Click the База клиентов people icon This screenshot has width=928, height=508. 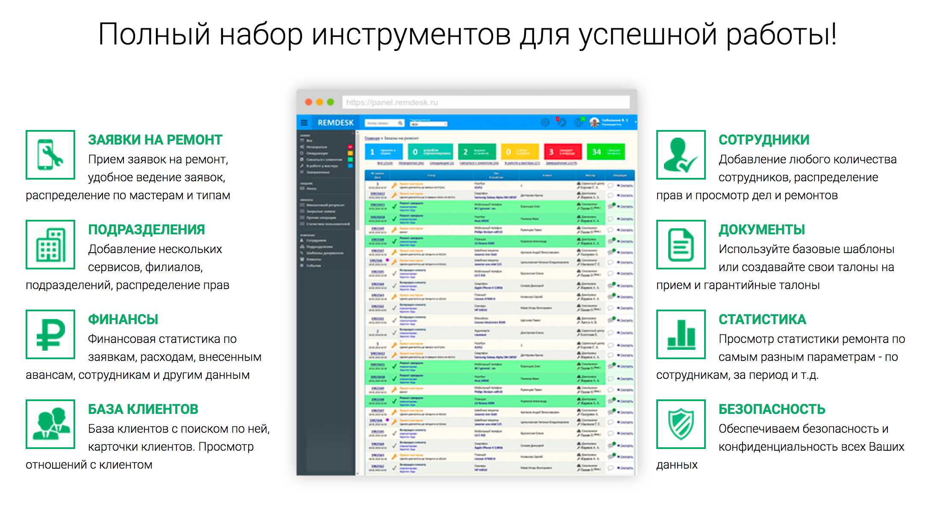click(50, 424)
